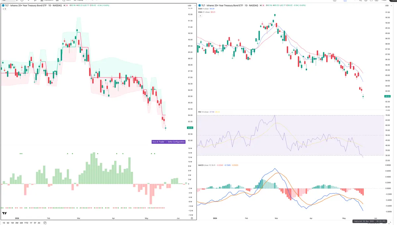Select the All time range
This screenshot has height=225, width=397.
pos(39,223)
